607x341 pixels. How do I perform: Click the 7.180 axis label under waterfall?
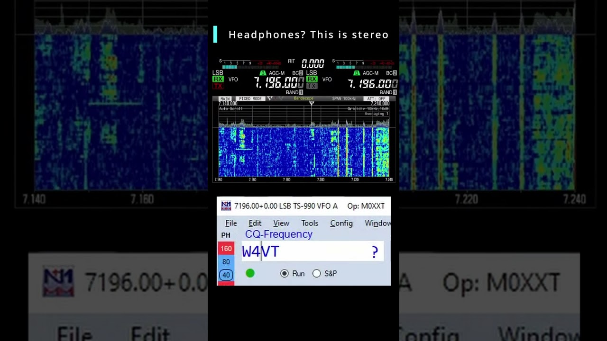[286, 180]
